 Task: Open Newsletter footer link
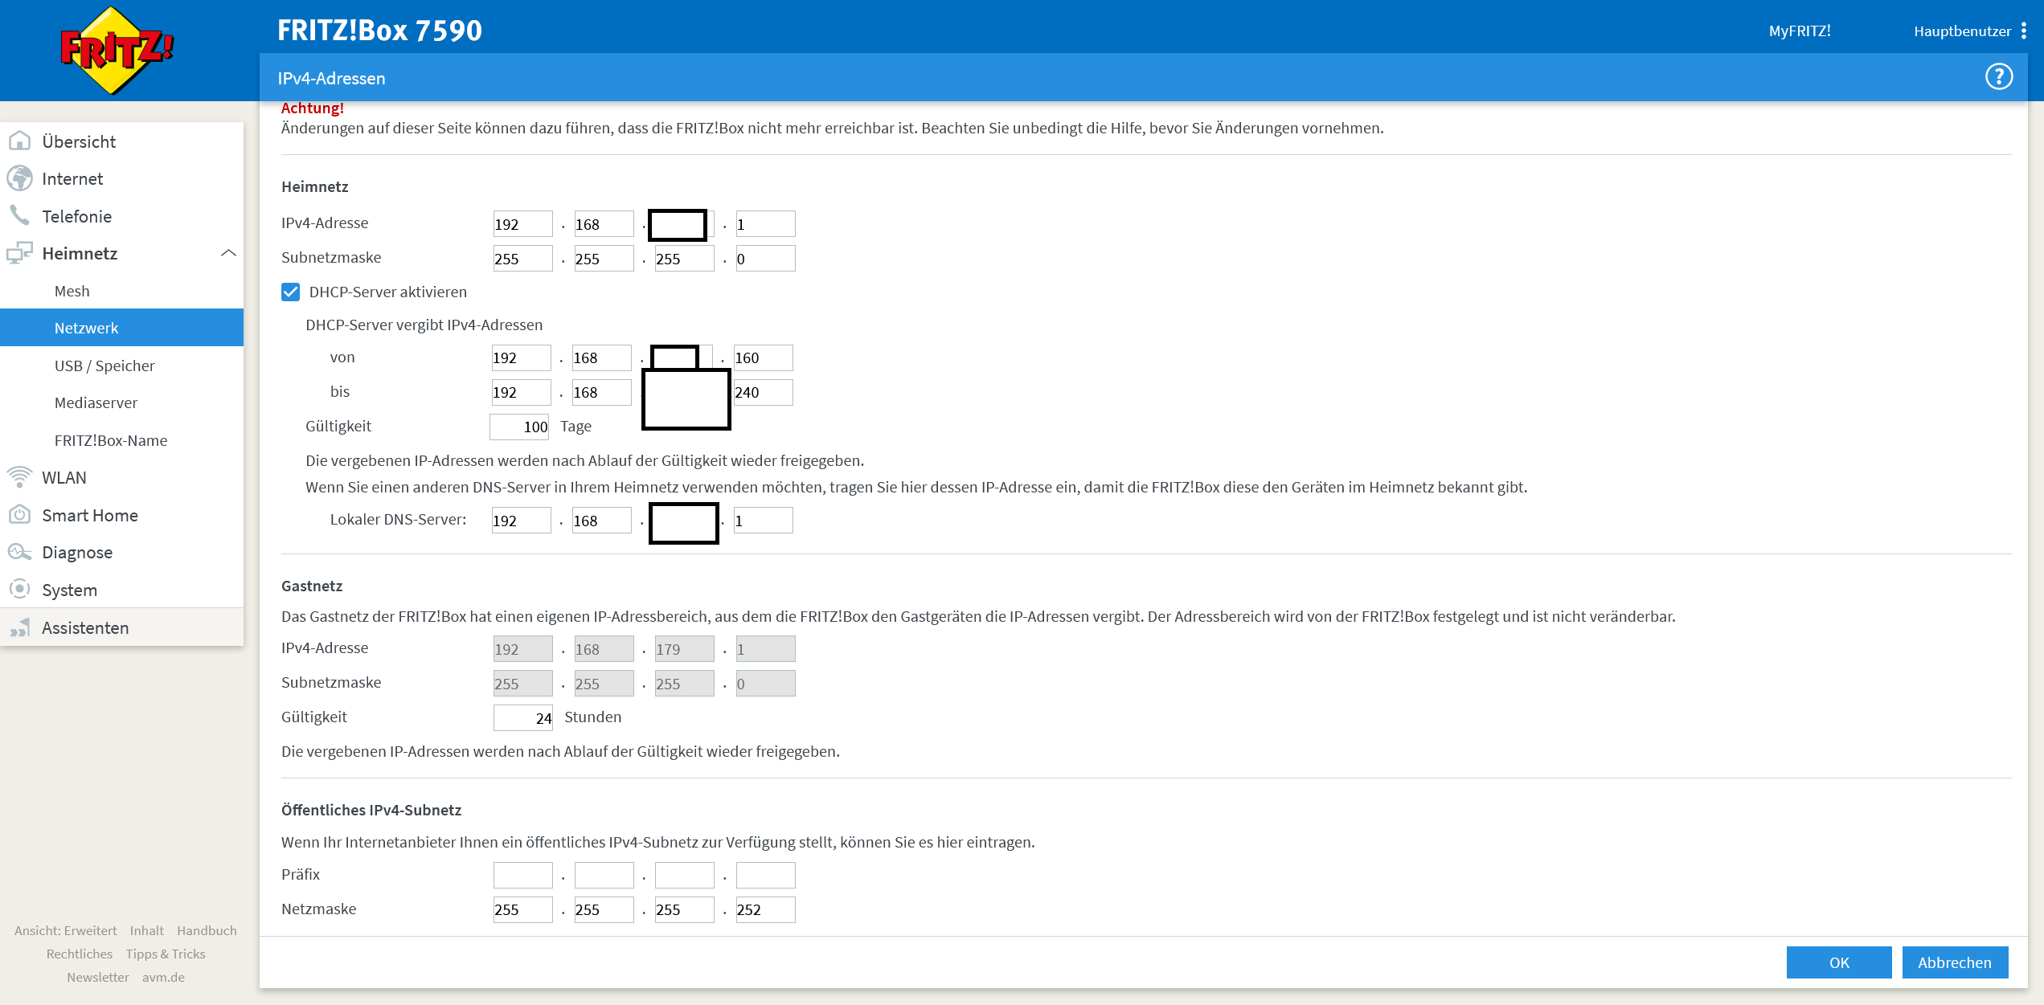tap(98, 977)
